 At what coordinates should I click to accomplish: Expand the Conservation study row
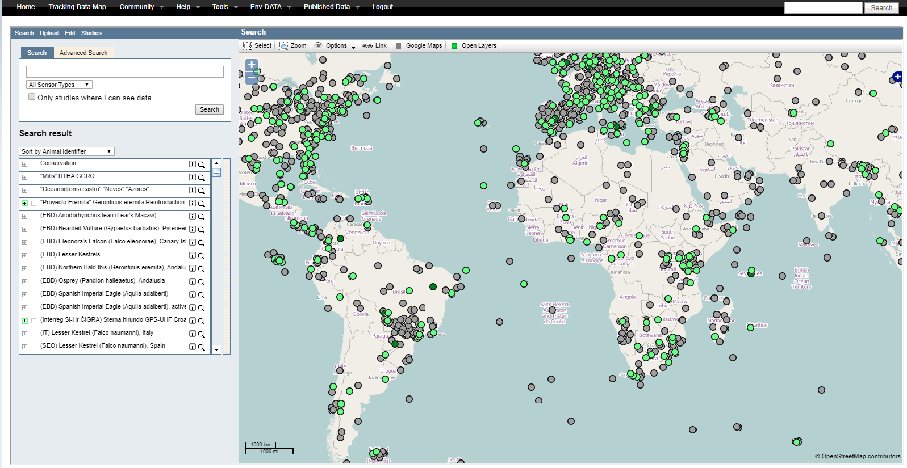point(24,164)
